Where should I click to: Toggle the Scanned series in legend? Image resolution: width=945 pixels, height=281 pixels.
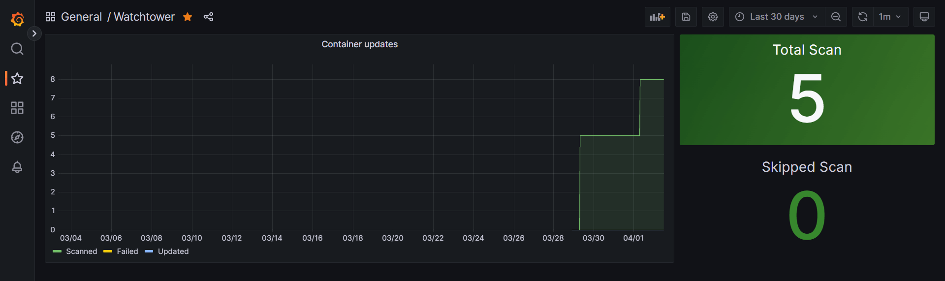point(81,251)
